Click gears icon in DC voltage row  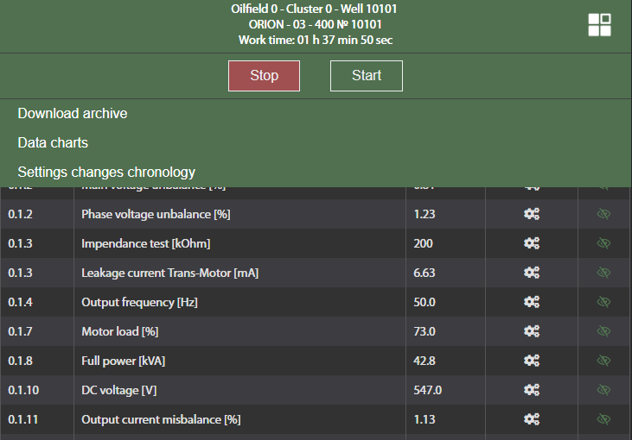(532, 390)
